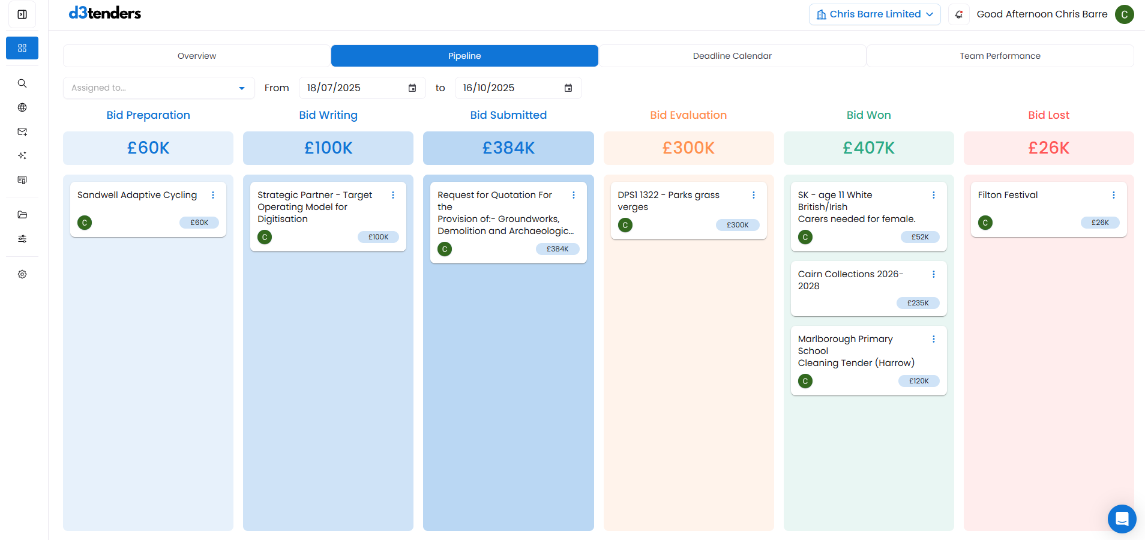Image resolution: width=1145 pixels, height=540 pixels.
Task: Select the globe icon in the sidebar
Action: [x=22, y=107]
